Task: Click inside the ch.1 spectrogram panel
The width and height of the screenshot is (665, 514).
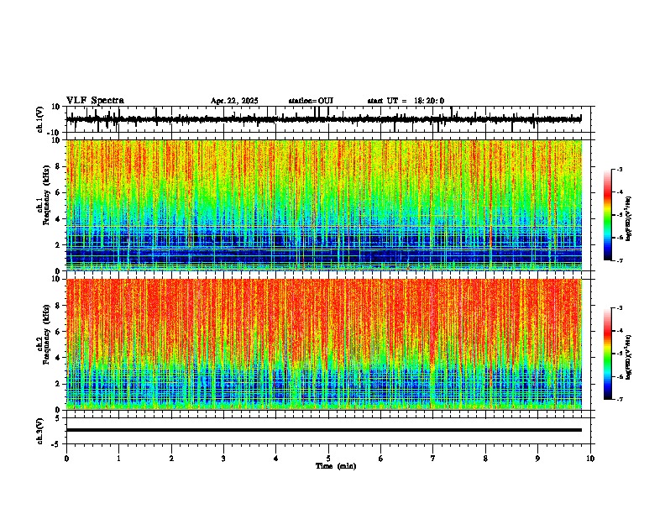Action: click(x=323, y=205)
